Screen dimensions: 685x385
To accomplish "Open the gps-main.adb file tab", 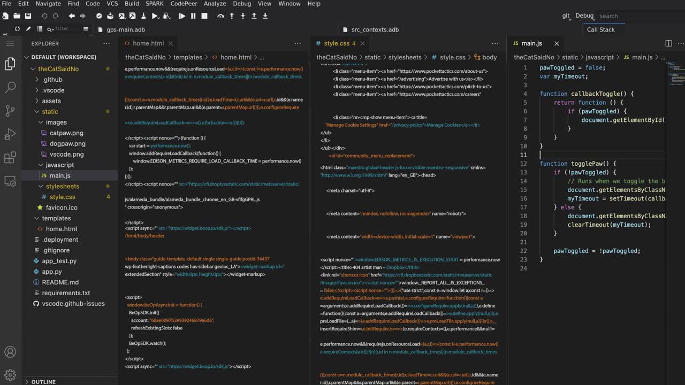I will point(125,29).
